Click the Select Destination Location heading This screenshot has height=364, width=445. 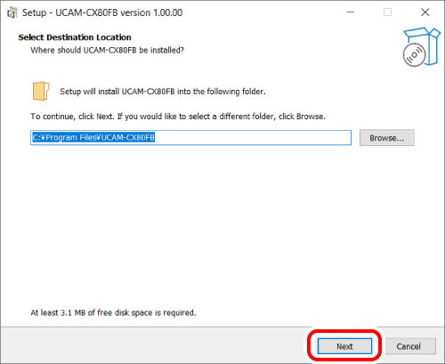[75, 37]
